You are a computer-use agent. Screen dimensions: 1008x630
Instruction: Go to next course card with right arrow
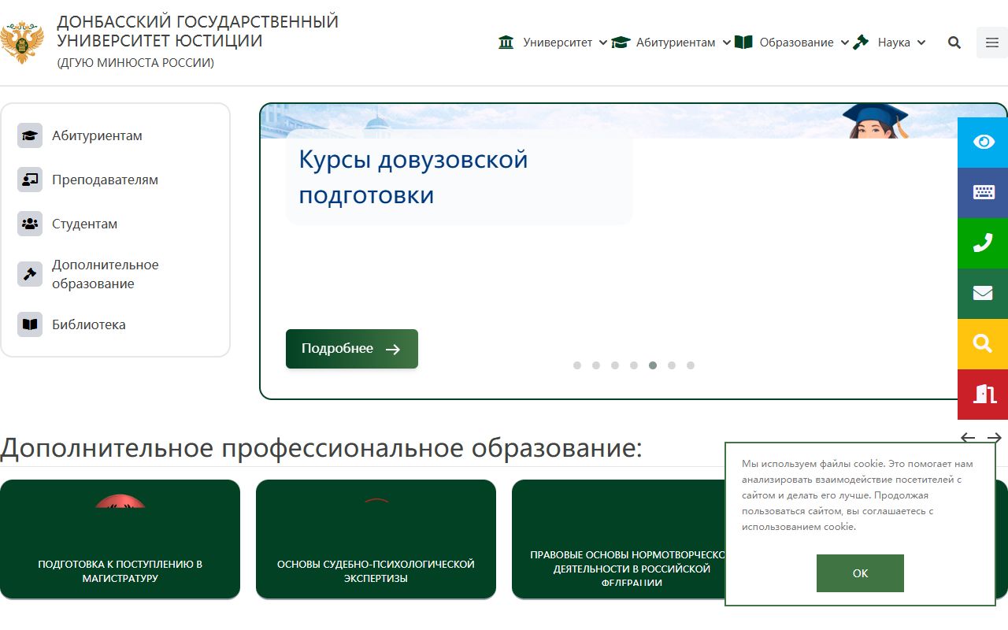995,438
